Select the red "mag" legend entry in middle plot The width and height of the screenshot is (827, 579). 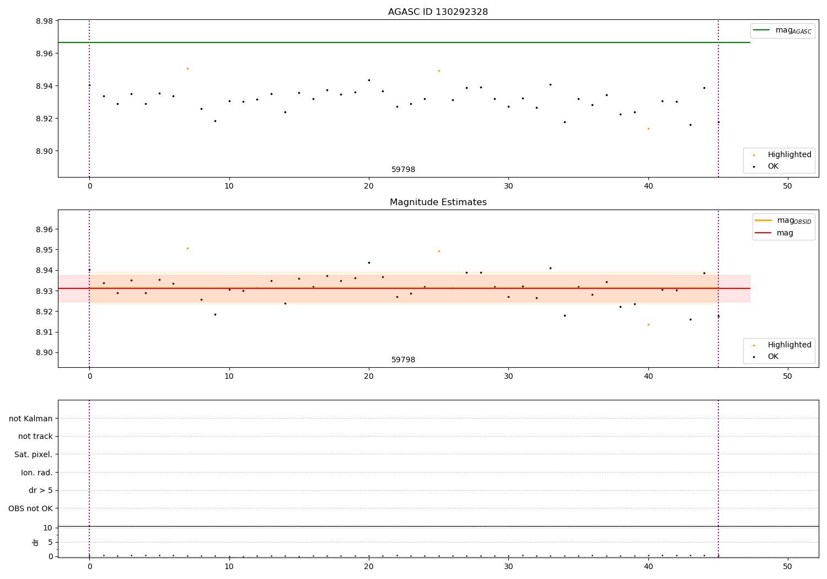[x=774, y=233]
